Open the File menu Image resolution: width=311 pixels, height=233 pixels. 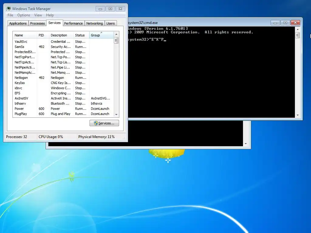(x=10, y=15)
